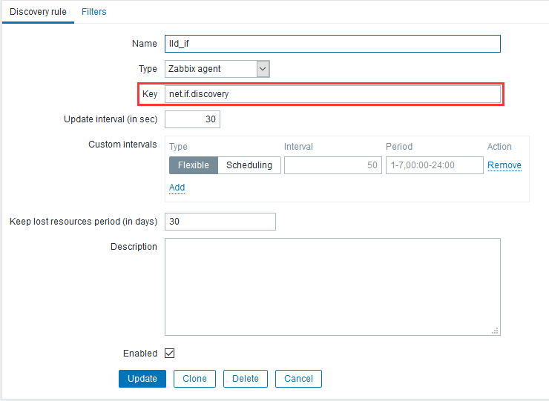Click the Delete button
Viewport: 549px width, 401px height.
click(x=246, y=379)
